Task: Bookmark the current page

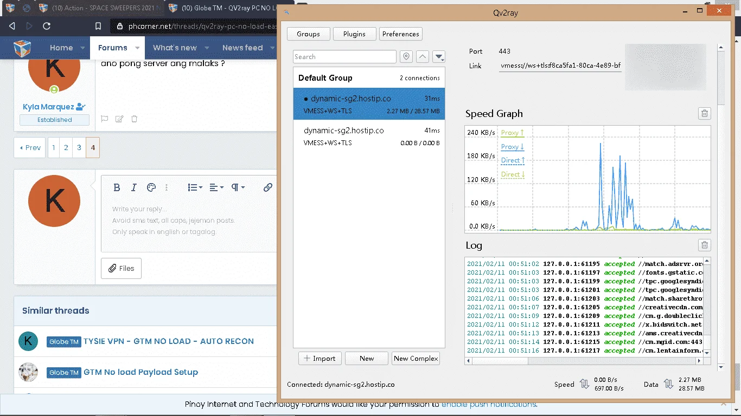Action: tap(98, 26)
